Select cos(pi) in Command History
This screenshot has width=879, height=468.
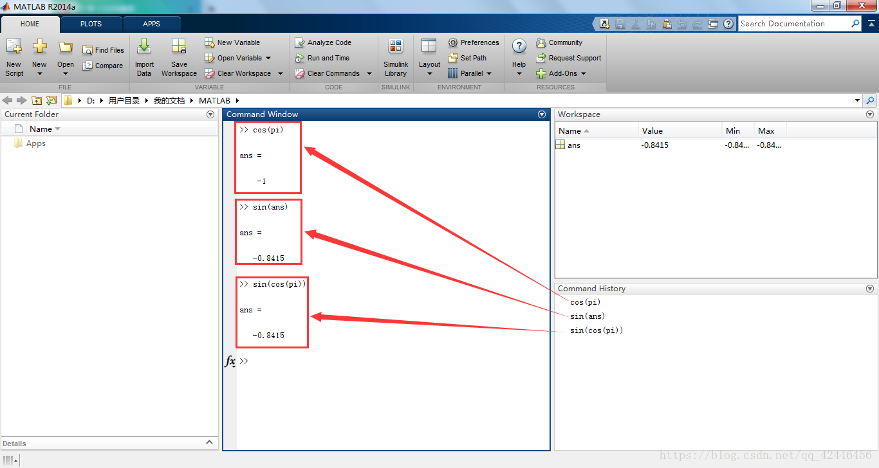[585, 302]
